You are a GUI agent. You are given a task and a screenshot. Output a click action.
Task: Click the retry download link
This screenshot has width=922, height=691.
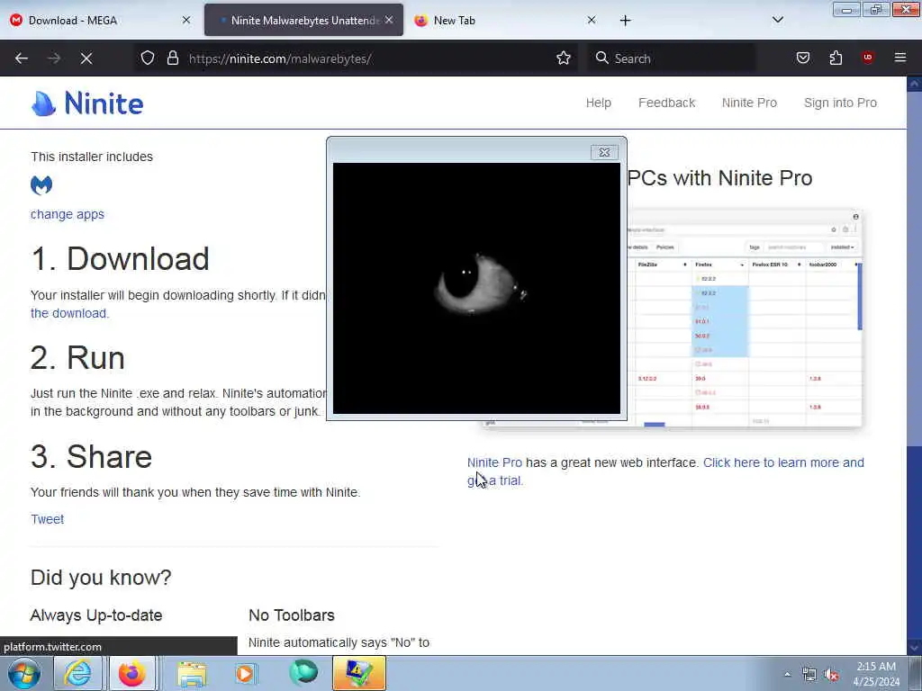click(x=69, y=313)
